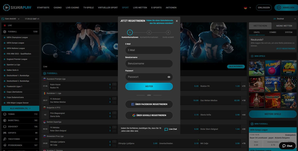Open the Dezimal odds format dropdown

point(285,19)
